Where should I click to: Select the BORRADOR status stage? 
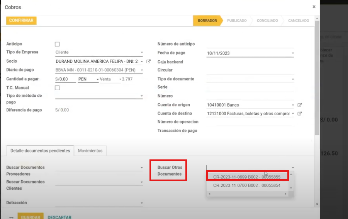pyautogui.click(x=207, y=21)
